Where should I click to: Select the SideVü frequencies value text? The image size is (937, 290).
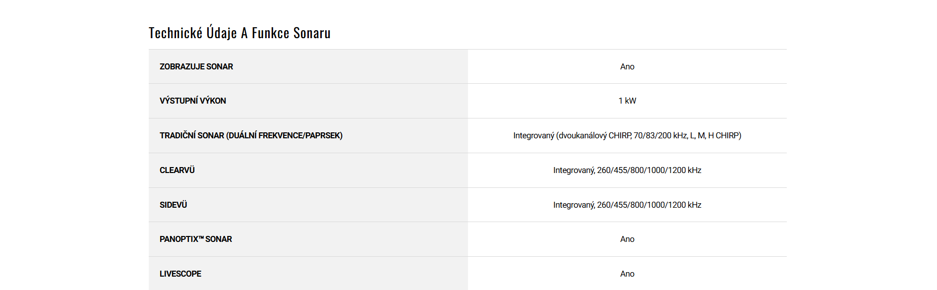click(x=627, y=205)
